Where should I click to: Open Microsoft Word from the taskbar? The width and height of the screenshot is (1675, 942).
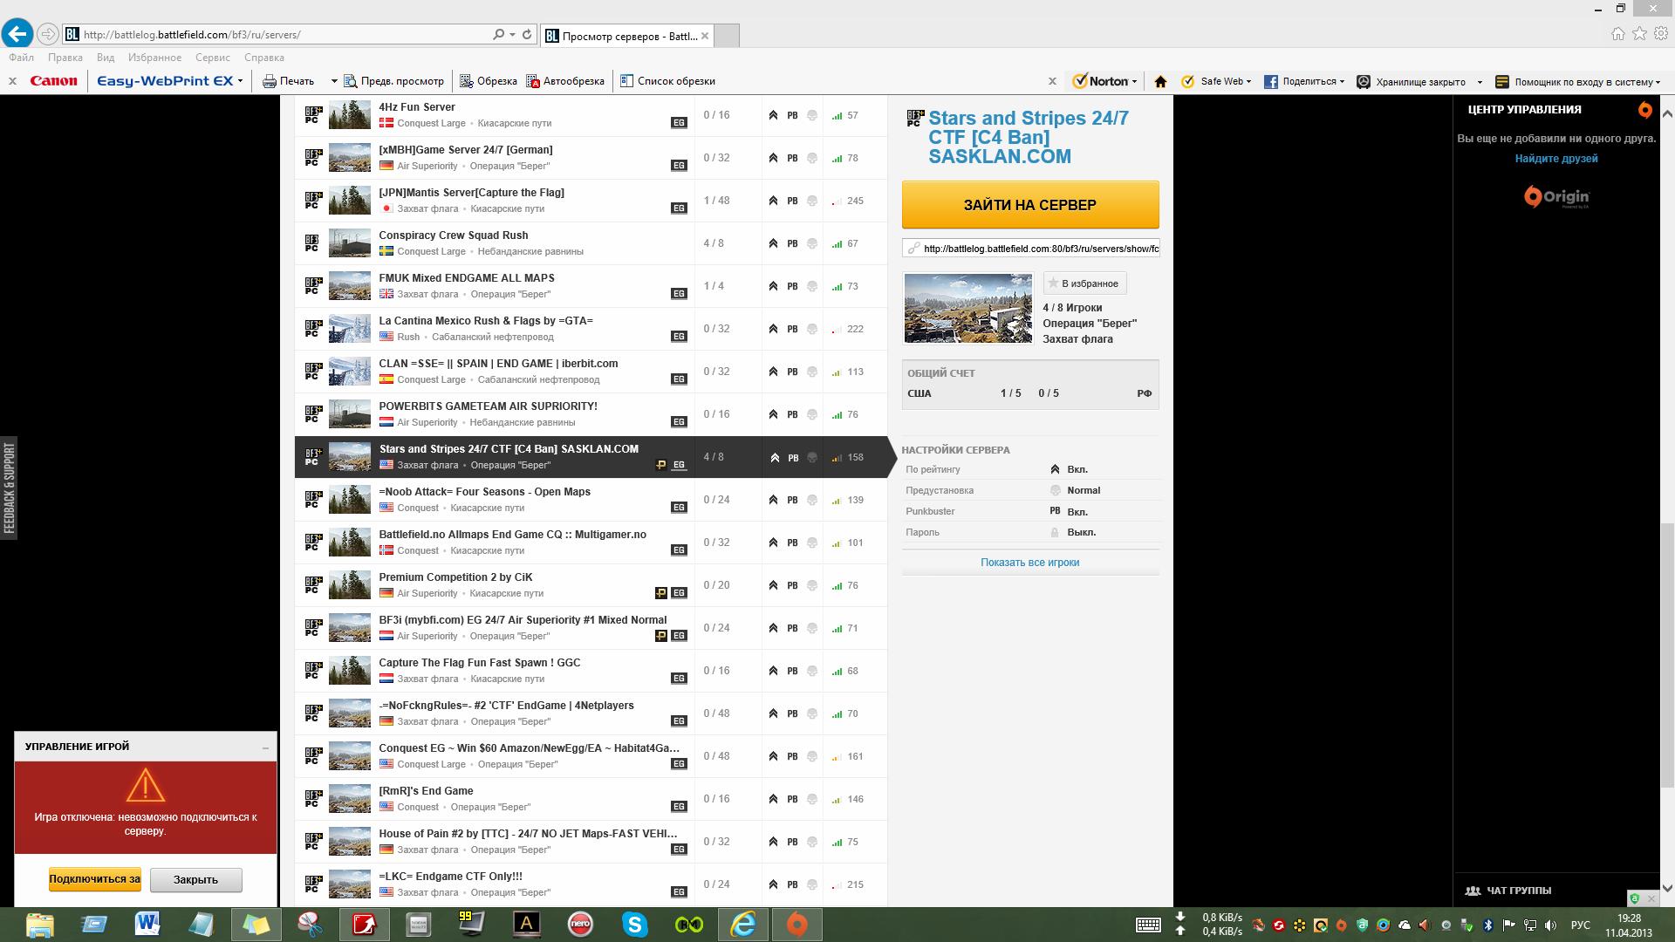pyautogui.click(x=147, y=925)
